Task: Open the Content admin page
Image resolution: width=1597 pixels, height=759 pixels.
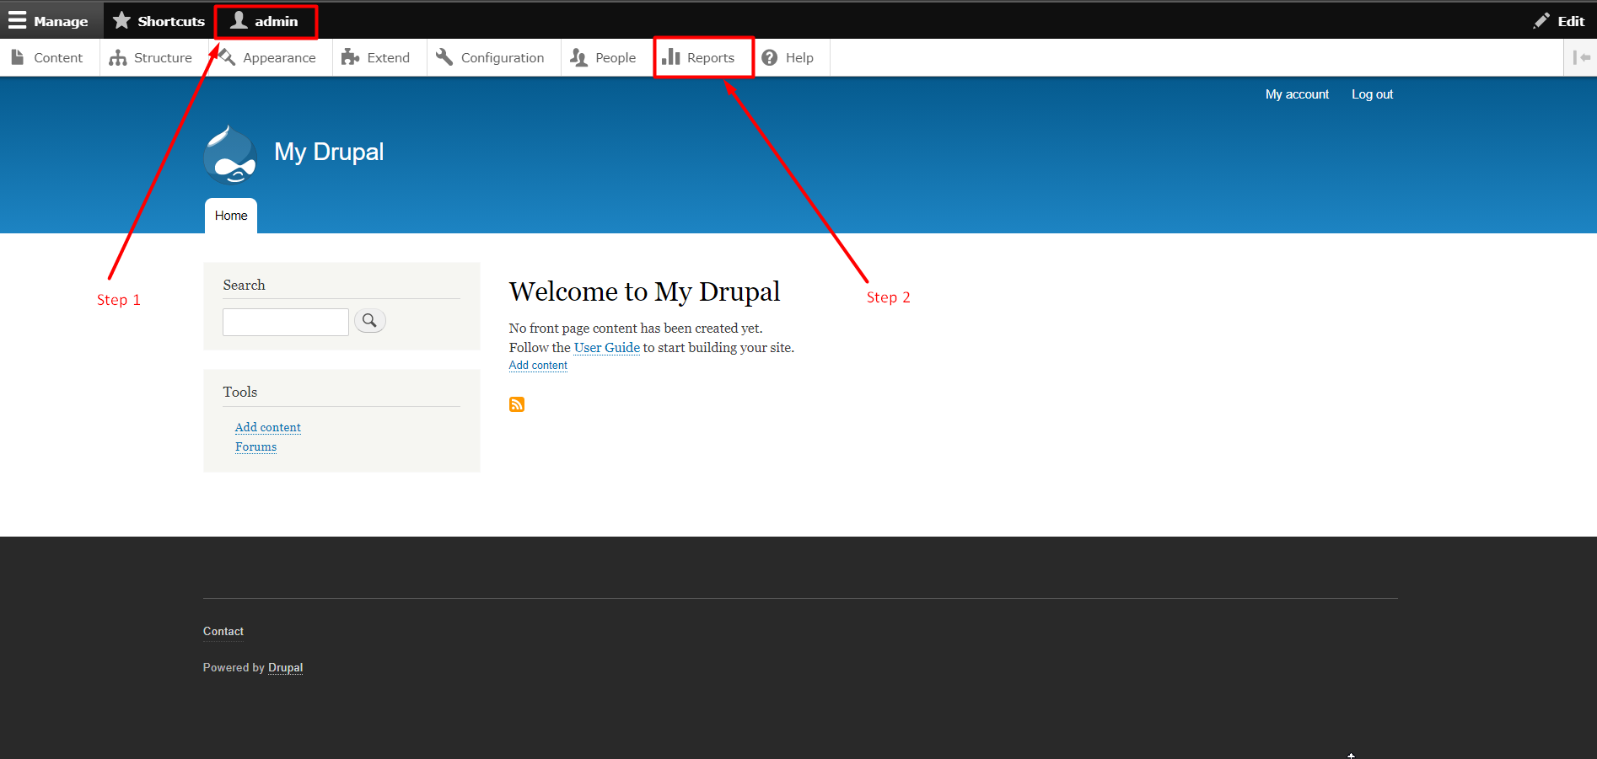Action: [47, 57]
